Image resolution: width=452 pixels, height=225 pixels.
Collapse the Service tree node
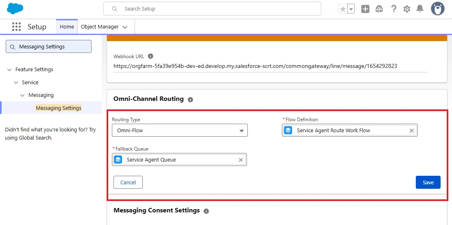(16, 83)
